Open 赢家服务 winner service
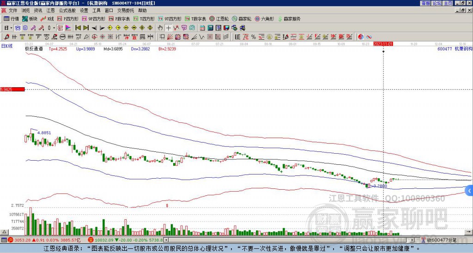Image resolution: width=473 pixels, height=253 pixels. (289, 18)
